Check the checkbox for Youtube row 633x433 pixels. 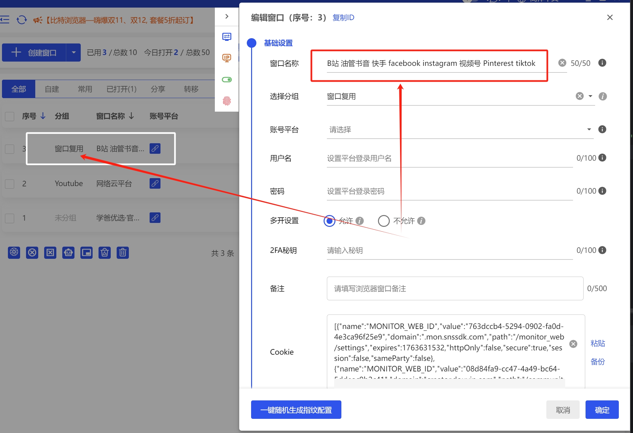(x=10, y=184)
